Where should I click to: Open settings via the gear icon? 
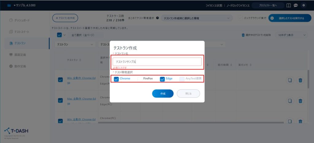coord(304,5)
